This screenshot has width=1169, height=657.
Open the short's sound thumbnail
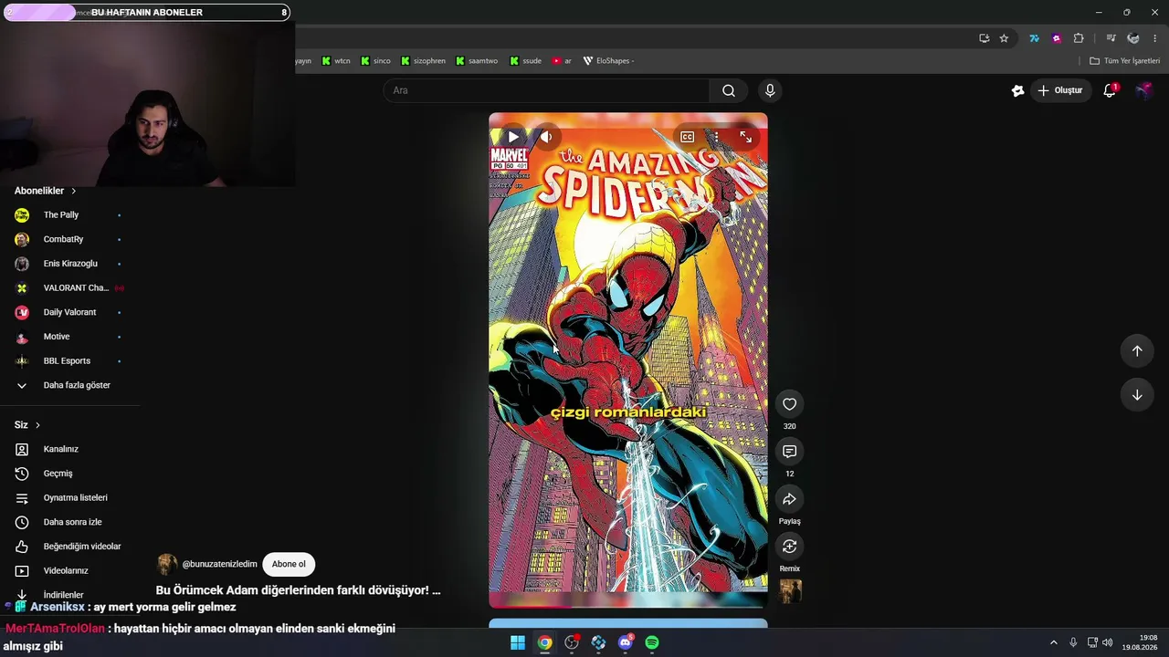791,591
